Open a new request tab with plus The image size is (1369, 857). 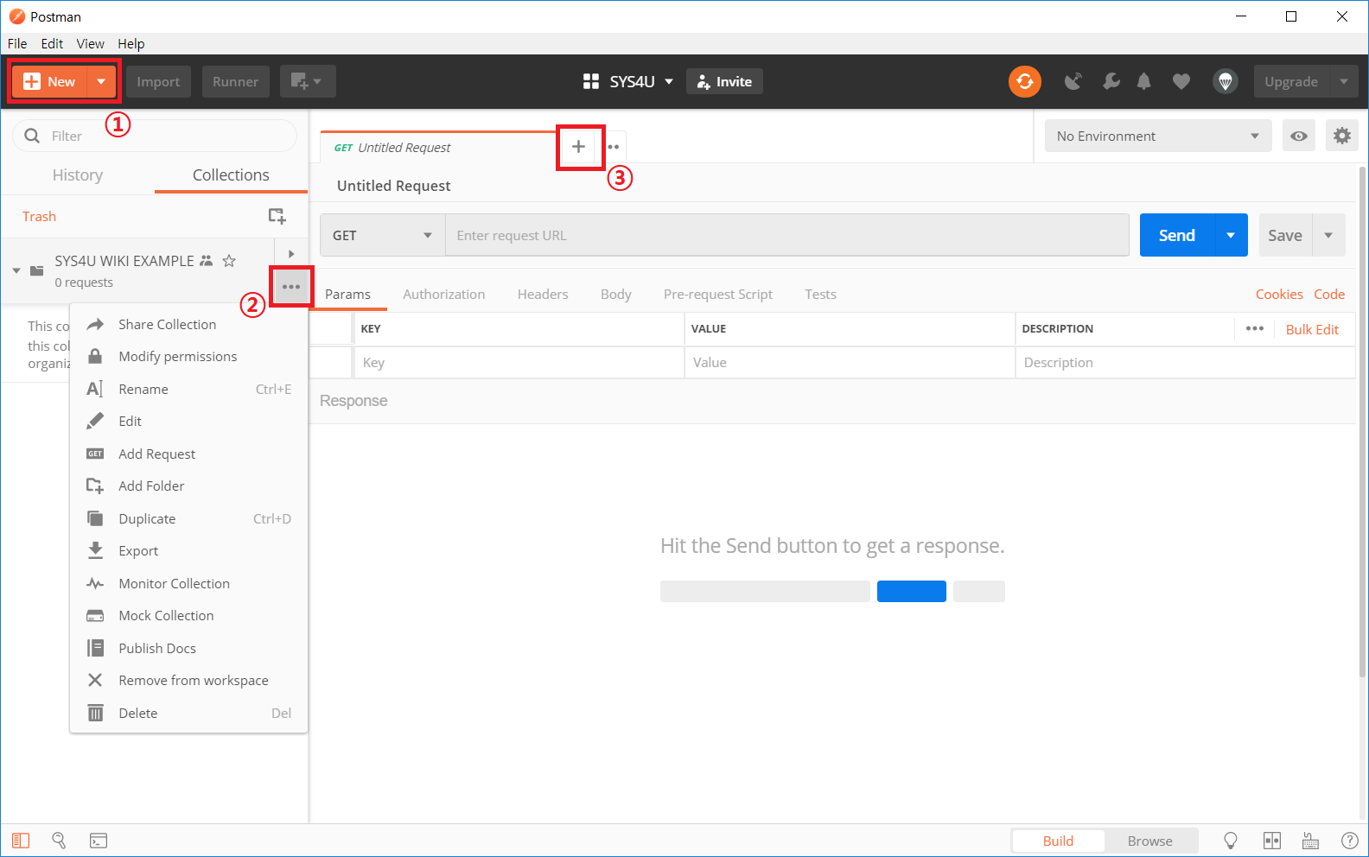(x=579, y=147)
